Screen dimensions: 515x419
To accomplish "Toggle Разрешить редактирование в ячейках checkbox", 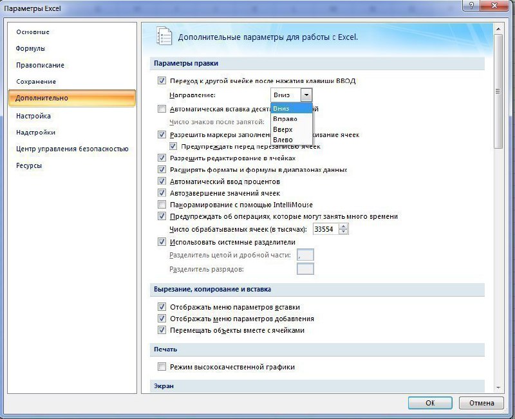I will [x=162, y=158].
